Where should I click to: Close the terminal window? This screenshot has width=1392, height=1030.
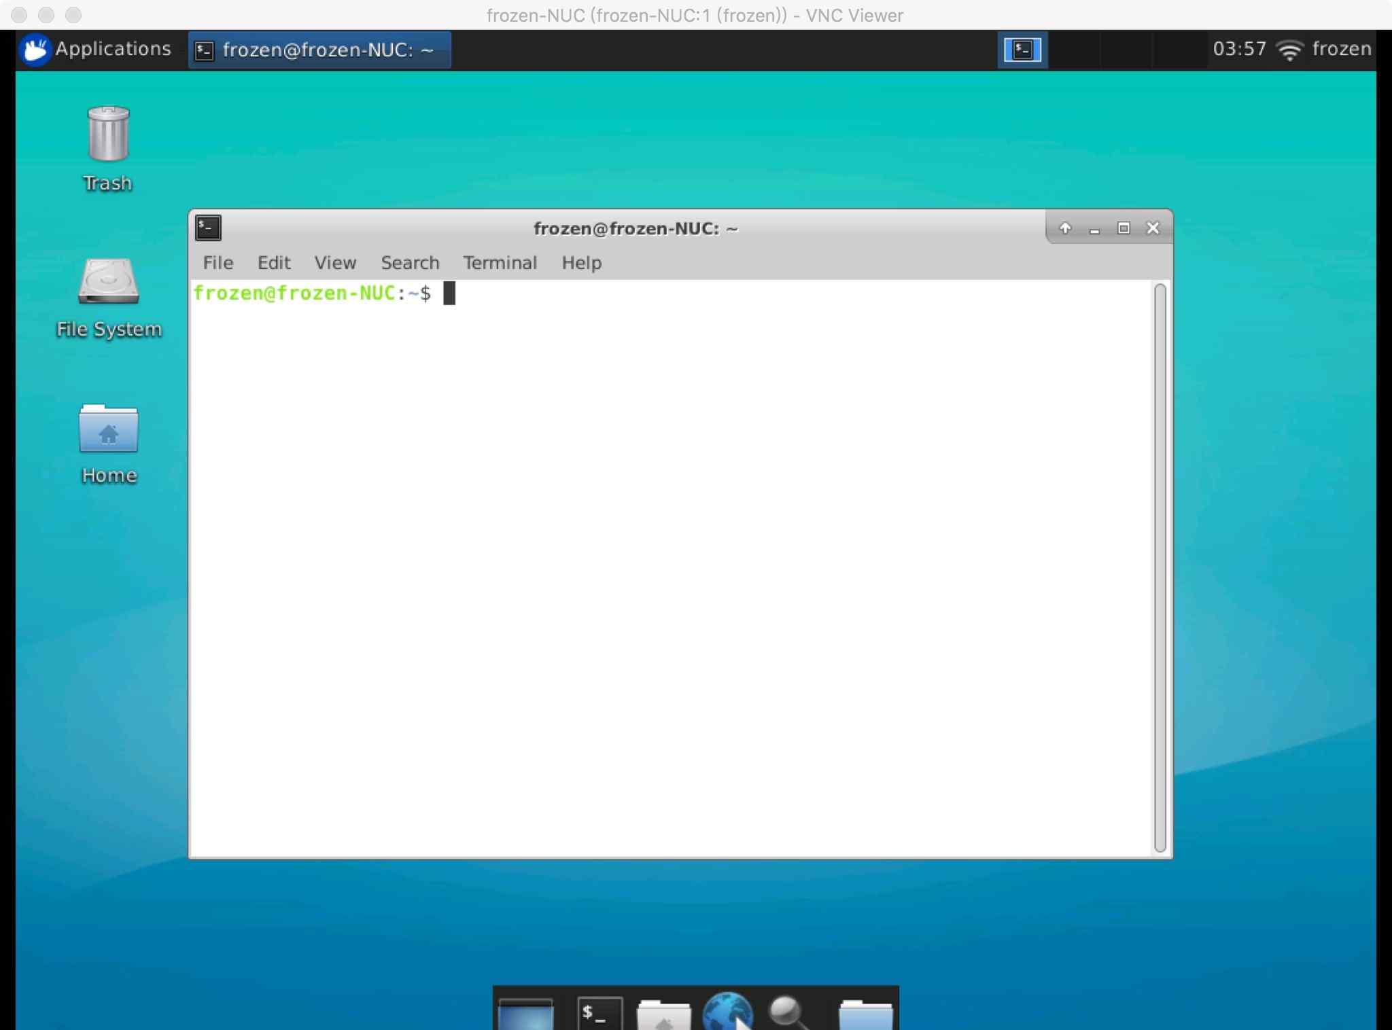1153,228
